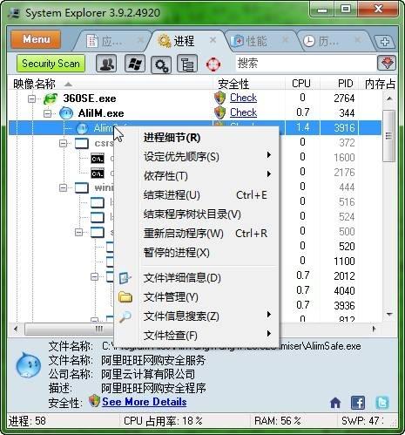The image size is (405, 435).
Task: Open 文件信息搜索(Z) submenu
Action: click(x=197, y=316)
